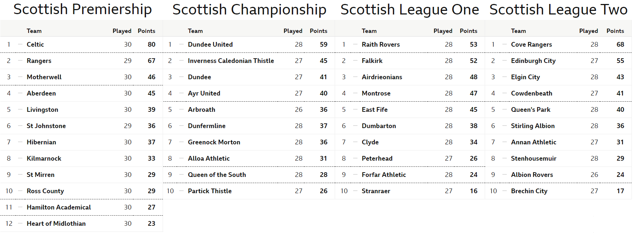Click Premiership Points column header

[x=146, y=31]
